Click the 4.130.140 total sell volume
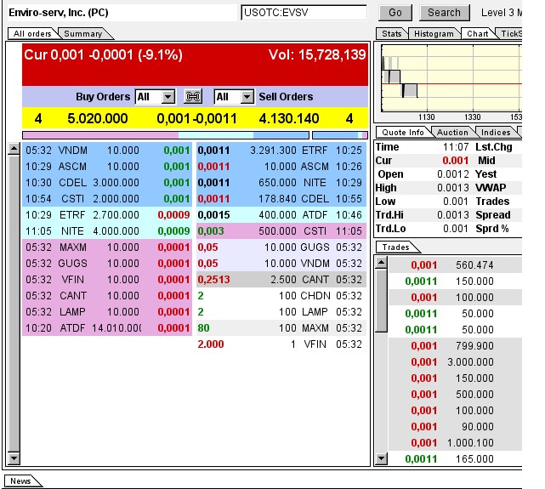Image resolution: width=545 pixels, height=489 pixels. pyautogui.click(x=289, y=118)
